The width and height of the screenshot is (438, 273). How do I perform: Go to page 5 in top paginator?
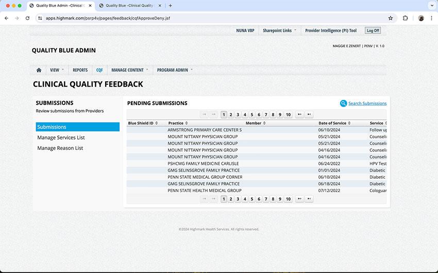(x=252, y=114)
